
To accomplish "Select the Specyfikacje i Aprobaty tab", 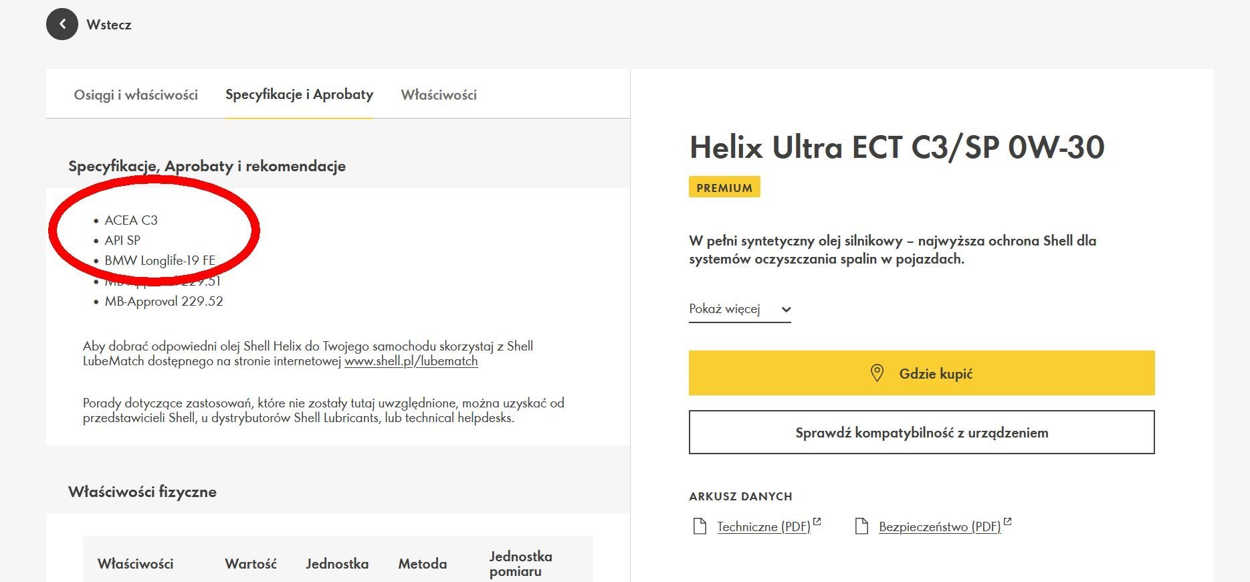I will click(299, 94).
